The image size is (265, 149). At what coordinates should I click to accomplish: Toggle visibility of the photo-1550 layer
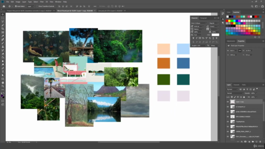pyautogui.click(x=228, y=112)
